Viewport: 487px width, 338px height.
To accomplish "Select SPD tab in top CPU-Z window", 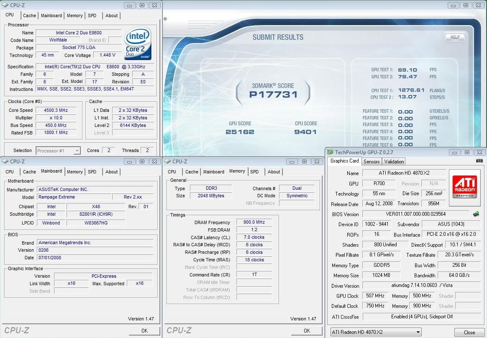I will [x=92, y=15].
